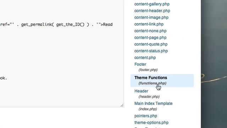
Task: Open Main Index Template
Action: tap(154, 103)
